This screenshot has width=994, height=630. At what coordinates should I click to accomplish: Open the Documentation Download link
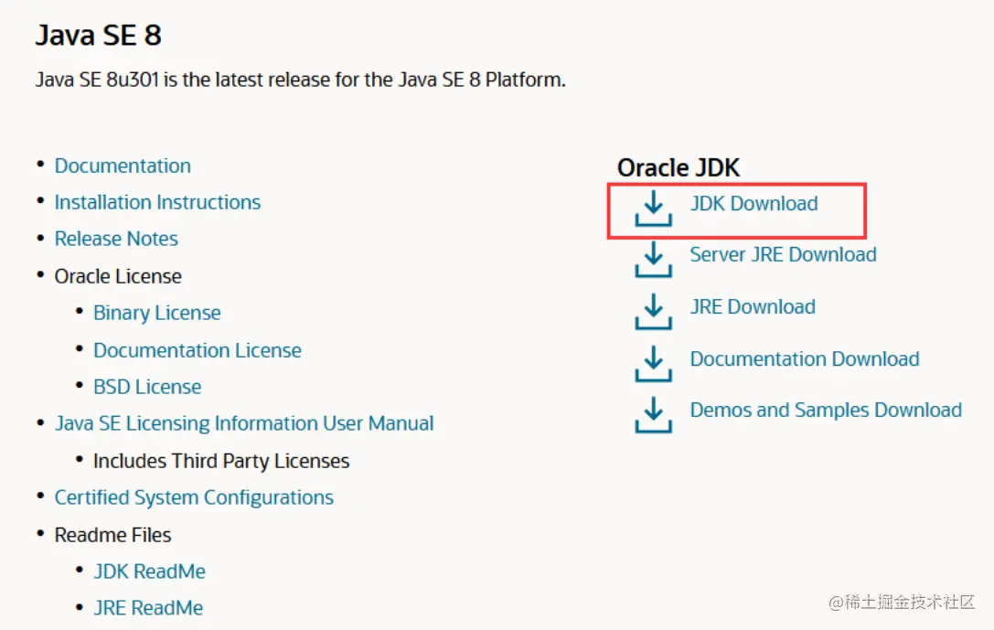[x=805, y=358]
